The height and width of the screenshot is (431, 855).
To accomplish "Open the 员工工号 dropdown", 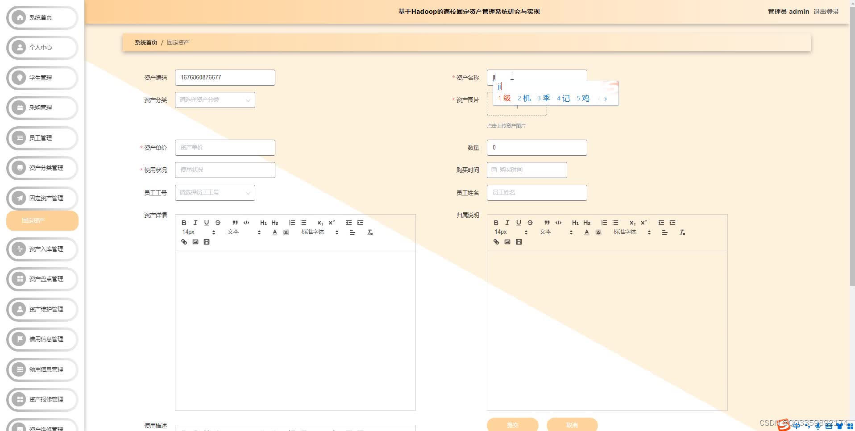I will (x=215, y=193).
